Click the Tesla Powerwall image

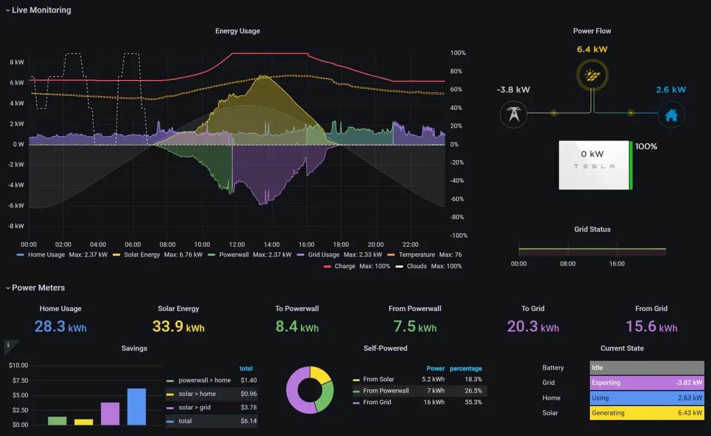point(594,165)
